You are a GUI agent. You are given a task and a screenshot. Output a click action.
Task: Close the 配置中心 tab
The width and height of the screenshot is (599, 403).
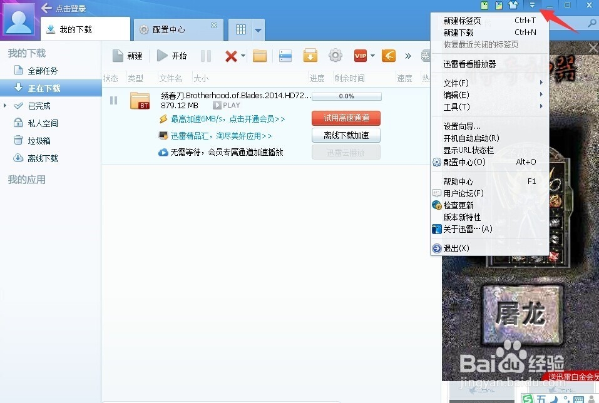(214, 25)
